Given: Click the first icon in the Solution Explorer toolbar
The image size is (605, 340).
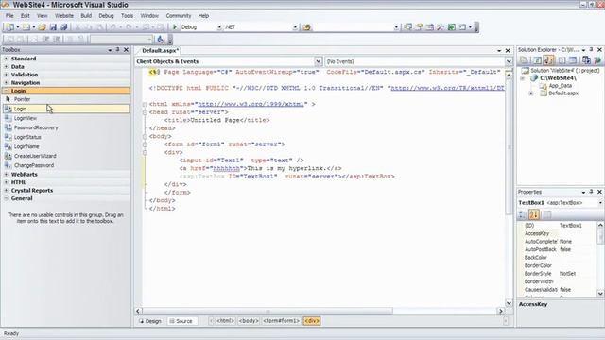Looking at the screenshot, I should [524, 60].
